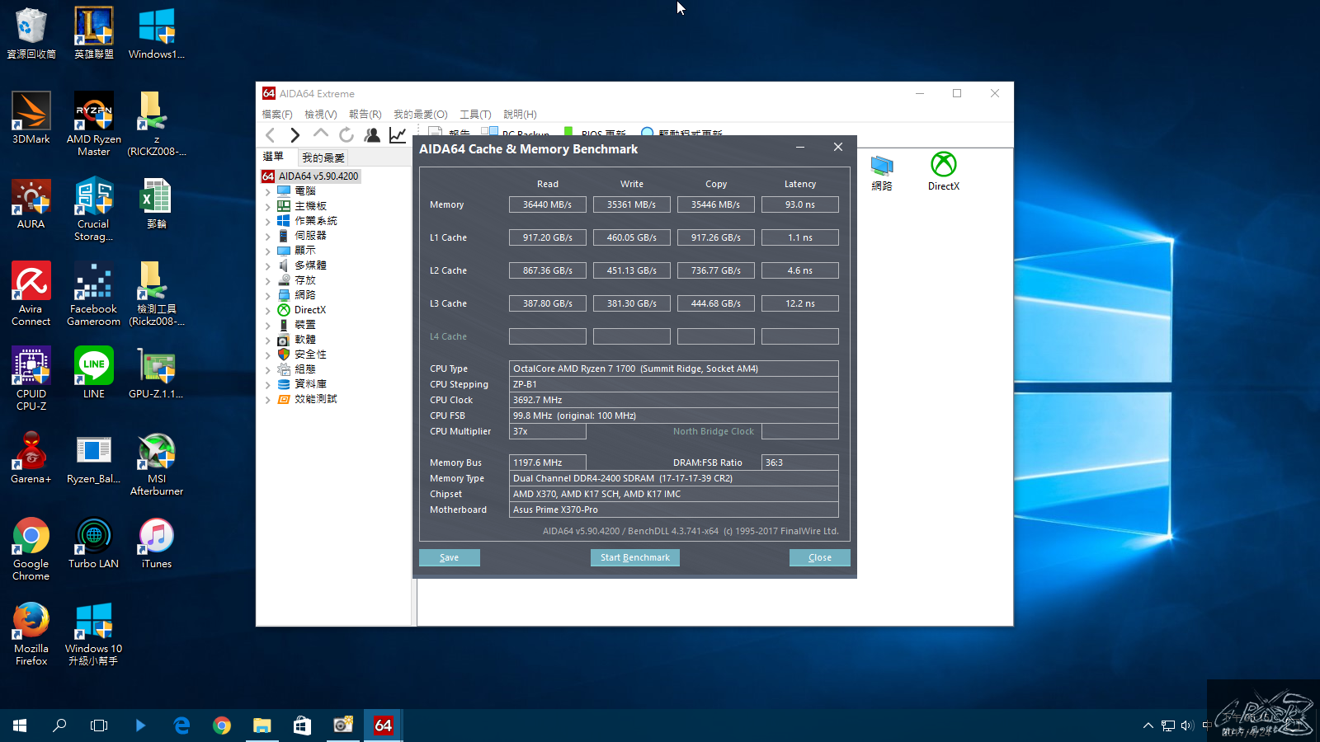Click the CPU Multiplier 37x field
Screen dimensions: 1320x742
[548, 431]
